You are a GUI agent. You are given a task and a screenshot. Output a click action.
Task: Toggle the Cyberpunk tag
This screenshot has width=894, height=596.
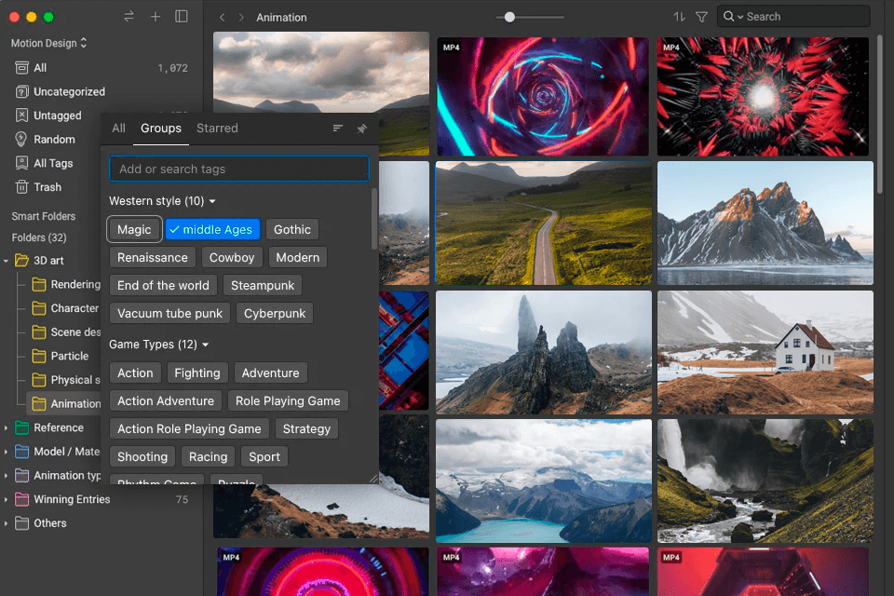click(275, 313)
